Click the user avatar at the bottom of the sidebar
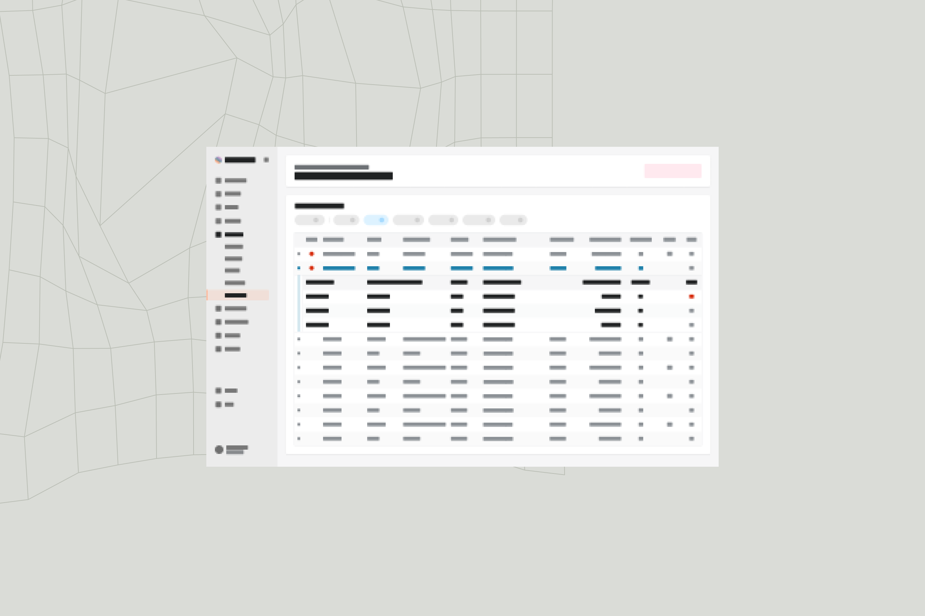 coord(219,449)
